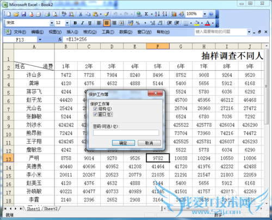Open the 数据(D) menu
Screen dimensions: 272x220
126,32
